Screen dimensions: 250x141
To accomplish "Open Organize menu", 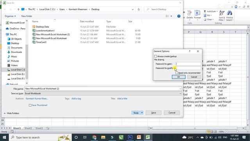I will 10,16.
